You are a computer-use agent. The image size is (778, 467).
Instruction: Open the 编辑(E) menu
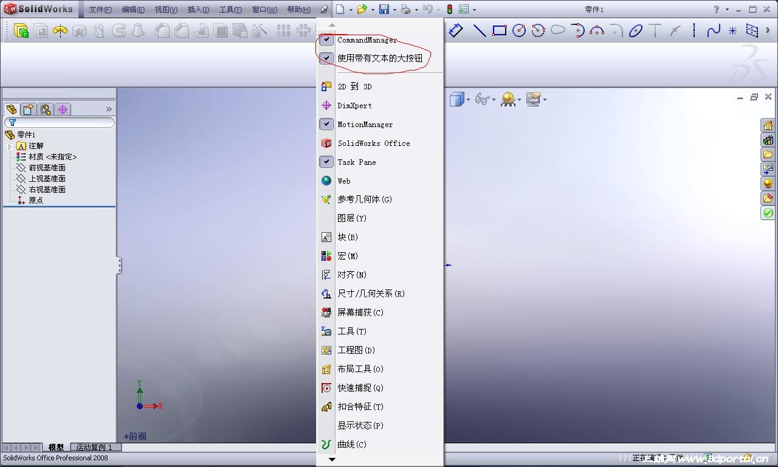click(133, 10)
